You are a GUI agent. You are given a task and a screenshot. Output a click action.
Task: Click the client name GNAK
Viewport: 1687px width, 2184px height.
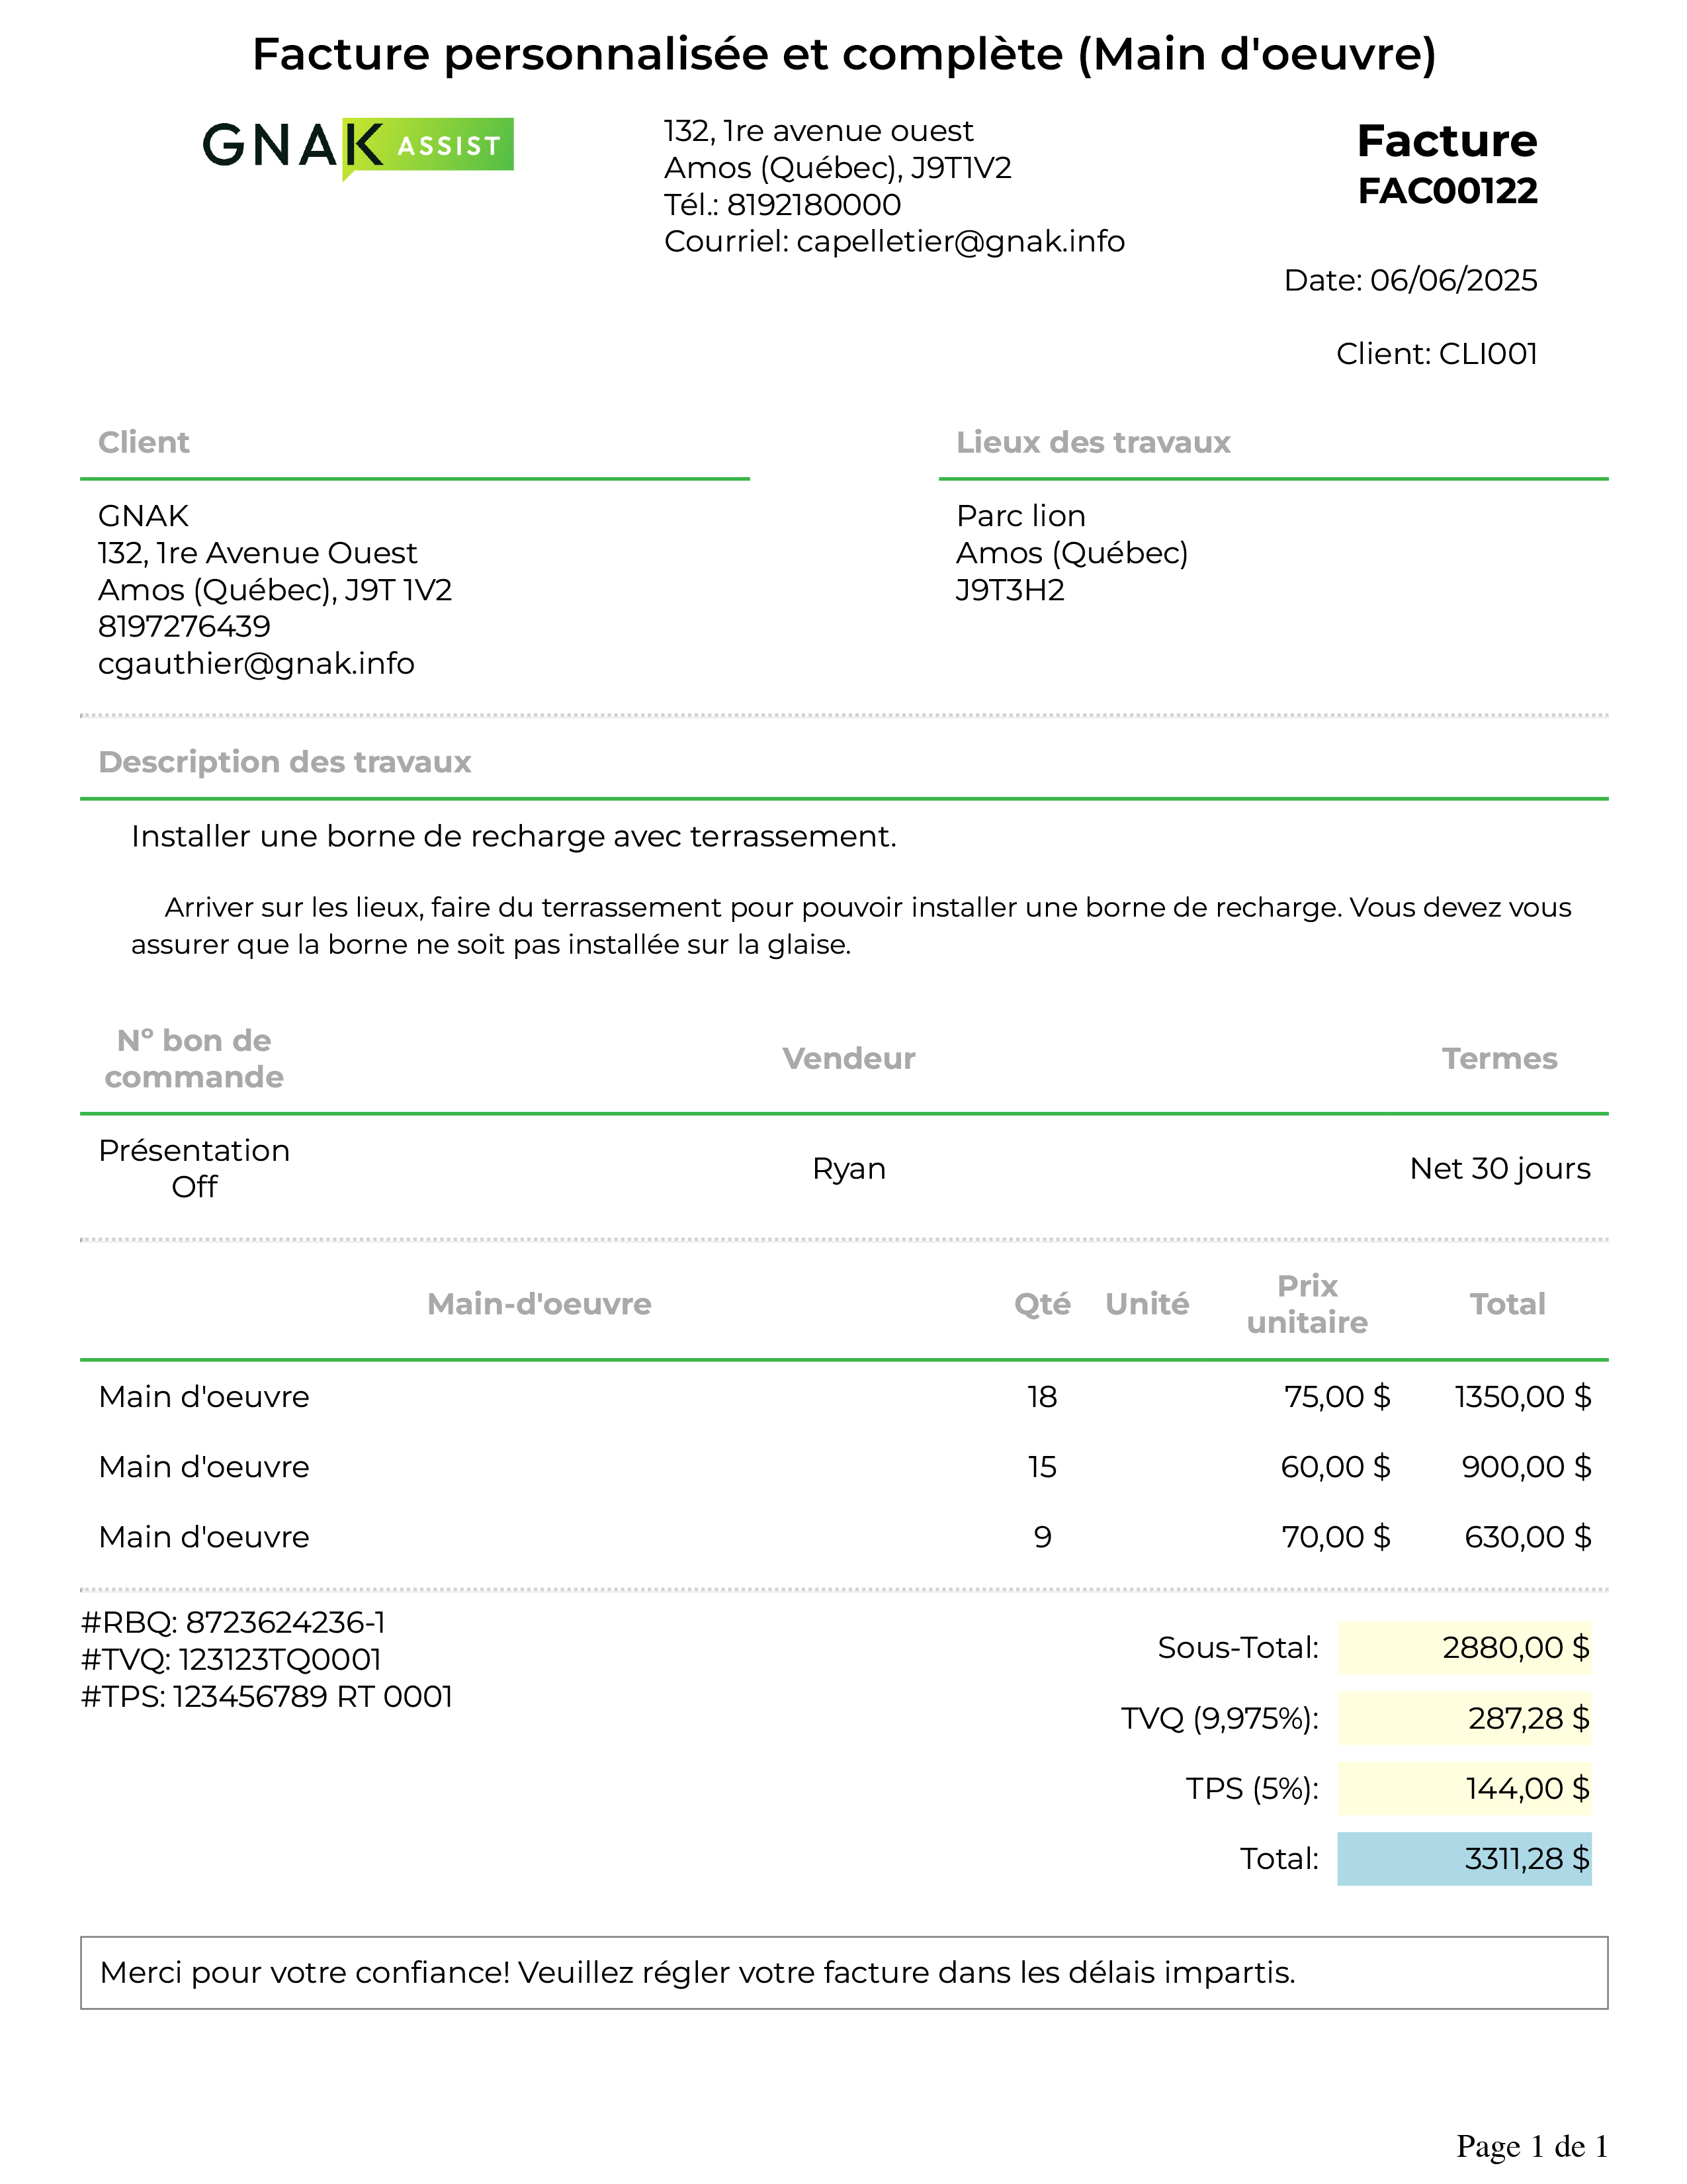pos(143,516)
